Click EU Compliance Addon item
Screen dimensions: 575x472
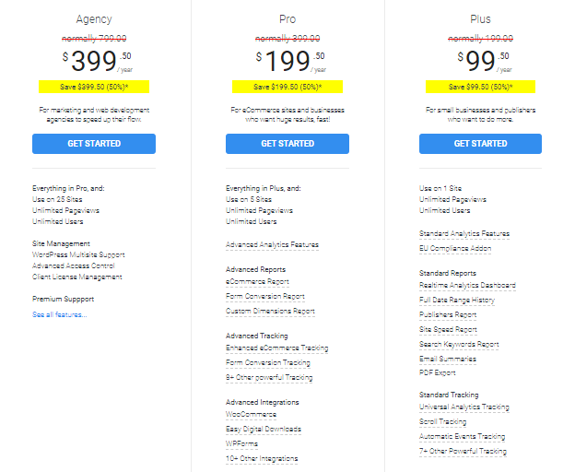pyautogui.click(x=455, y=248)
